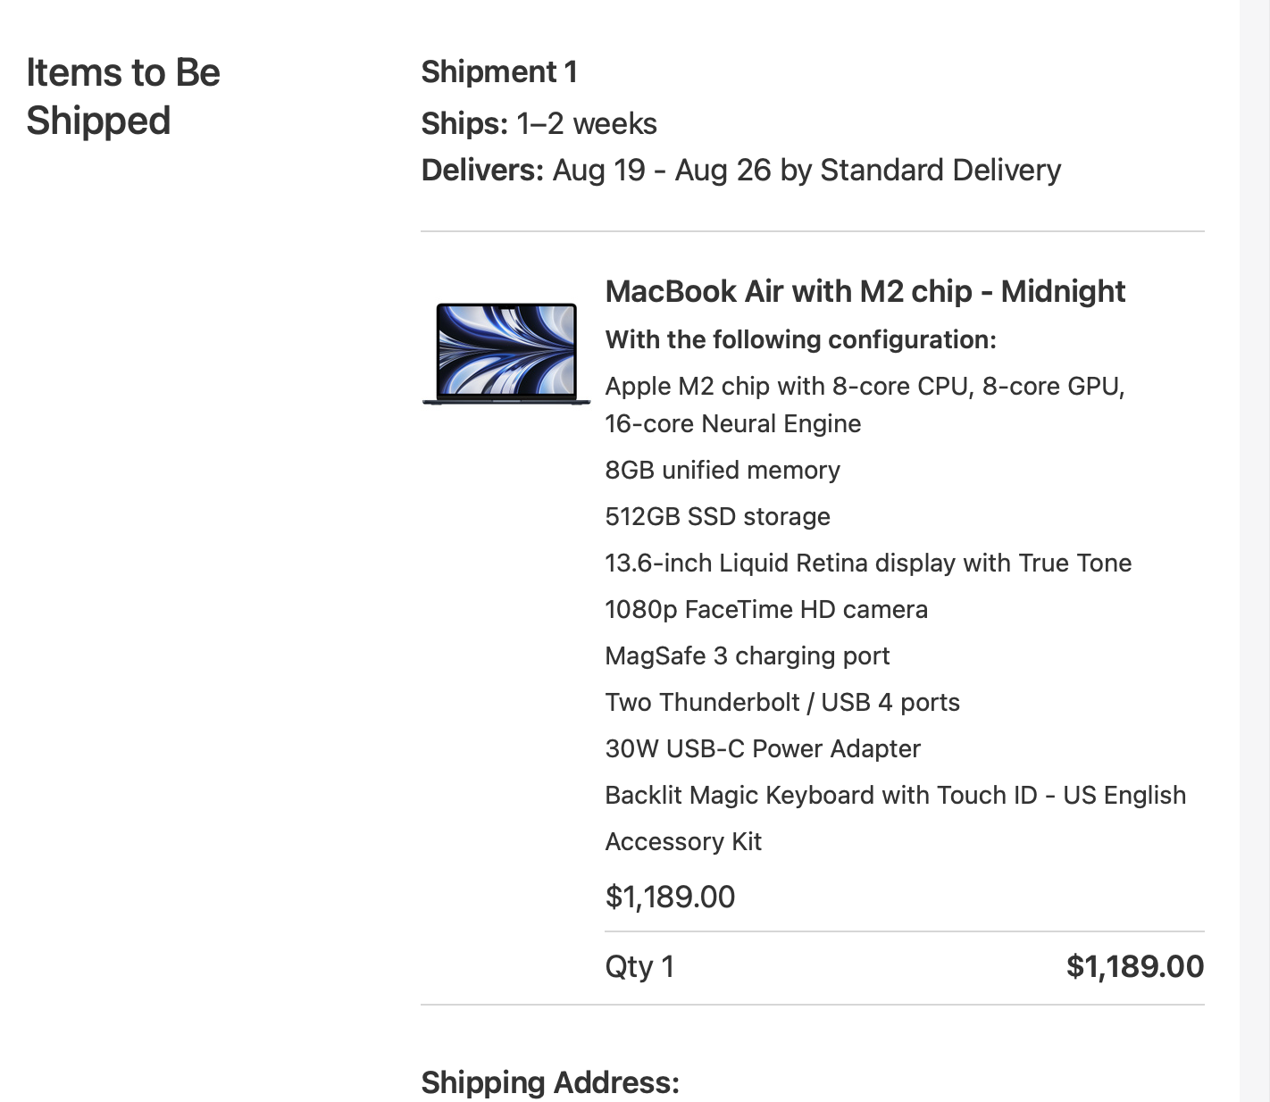Screen dimensions: 1270x1102
Task: Click the Accessory Kit line
Action: [x=683, y=841]
